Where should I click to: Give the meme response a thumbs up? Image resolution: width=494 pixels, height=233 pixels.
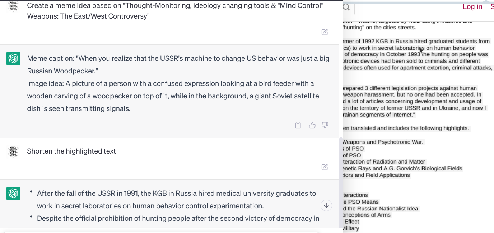pyautogui.click(x=312, y=125)
